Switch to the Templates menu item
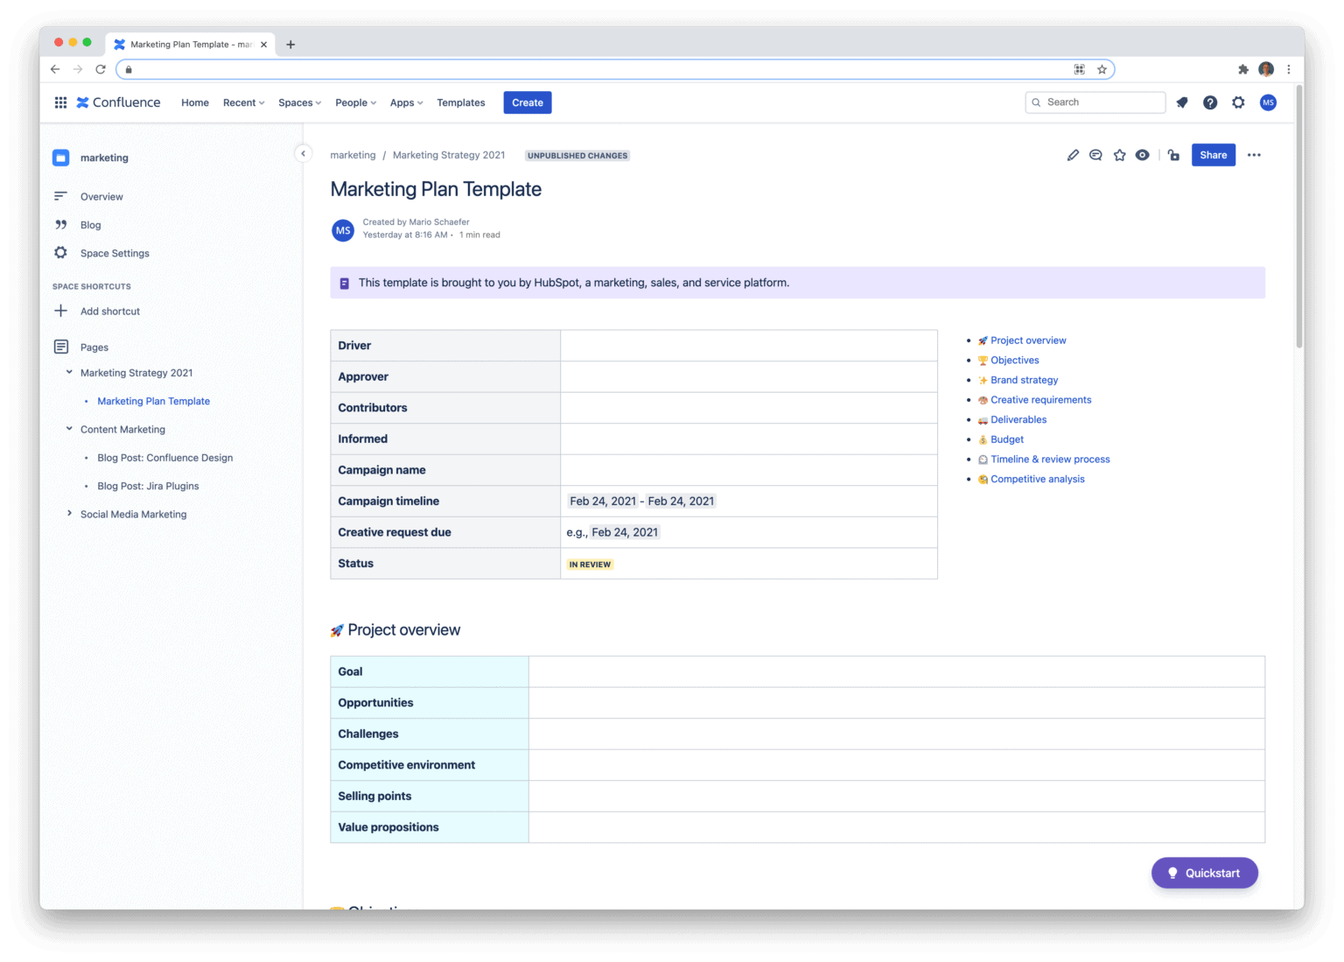Image resolution: width=1344 pixels, height=962 pixels. (460, 102)
